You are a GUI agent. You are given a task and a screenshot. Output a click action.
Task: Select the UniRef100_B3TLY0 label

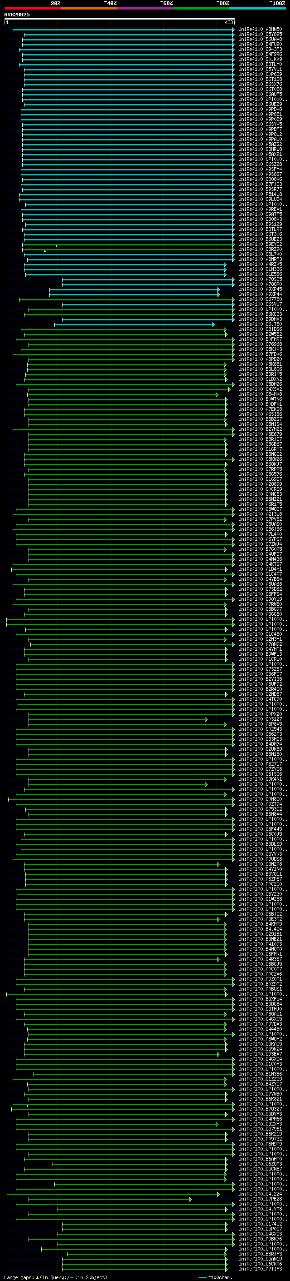[260, 64]
